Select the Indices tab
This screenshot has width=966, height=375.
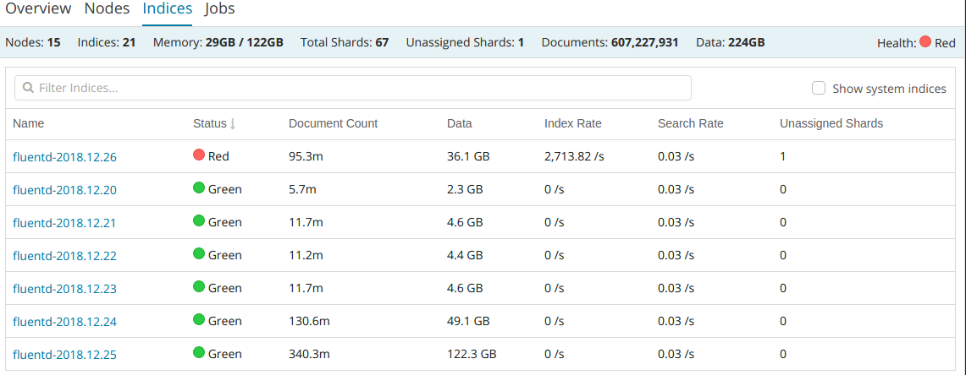[167, 9]
